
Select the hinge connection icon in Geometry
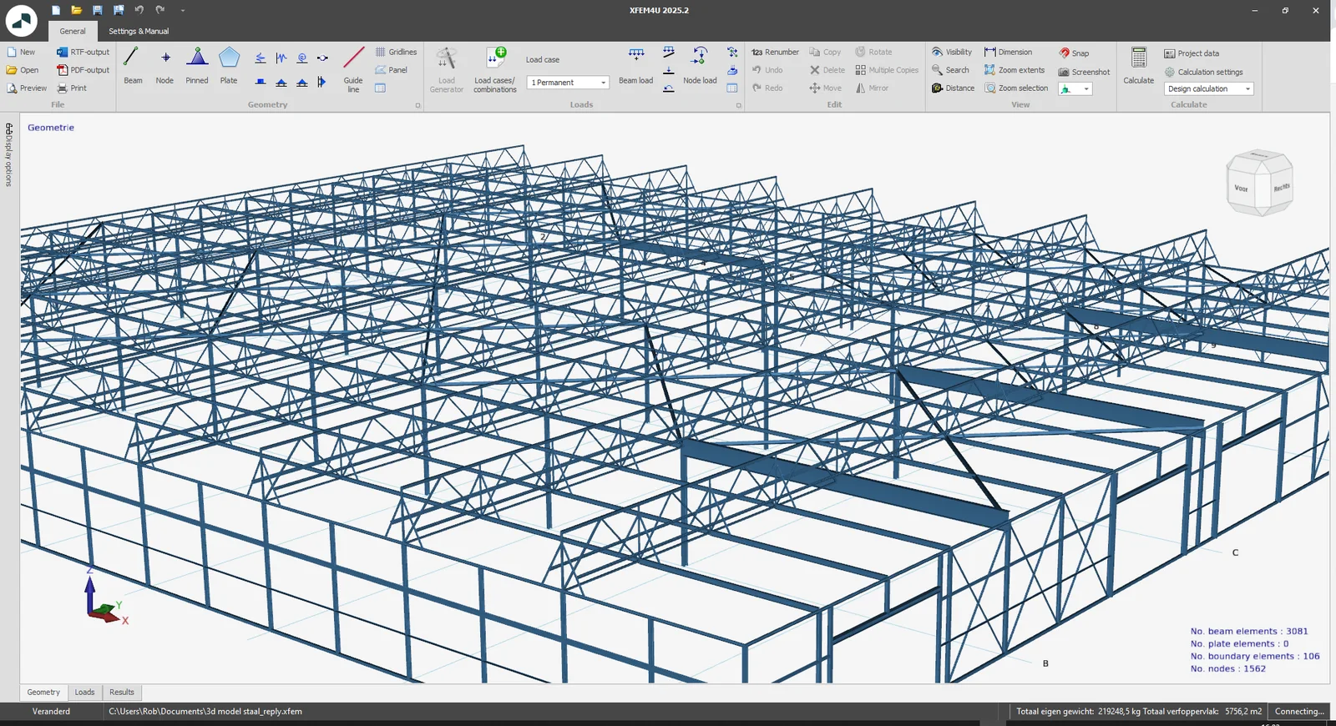[322, 58]
